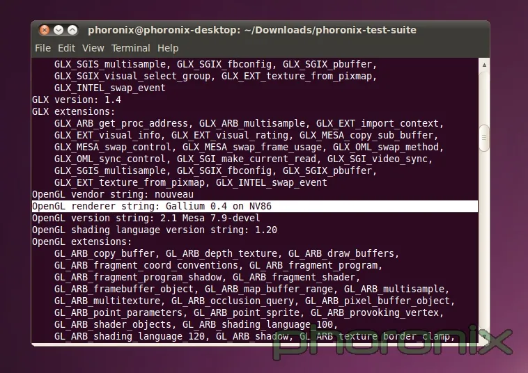Click 'GLX_OML_swap_method' text
Viewport: 528px width, 373px height.
[x=386, y=147]
